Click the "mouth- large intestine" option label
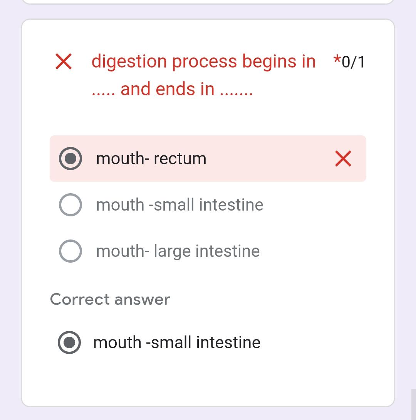This screenshot has width=416, height=420. (178, 251)
